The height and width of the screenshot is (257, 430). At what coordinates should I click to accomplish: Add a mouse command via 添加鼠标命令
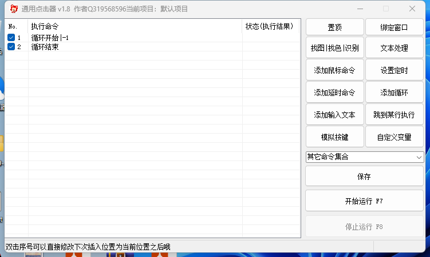pyautogui.click(x=334, y=70)
